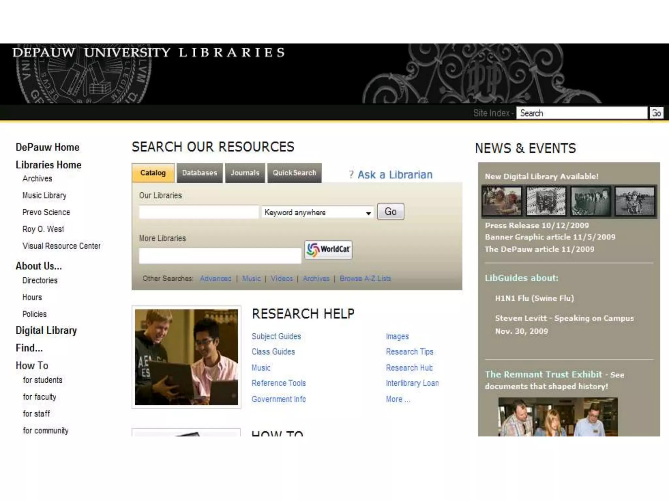Open the Subject Guides link

point(276,336)
